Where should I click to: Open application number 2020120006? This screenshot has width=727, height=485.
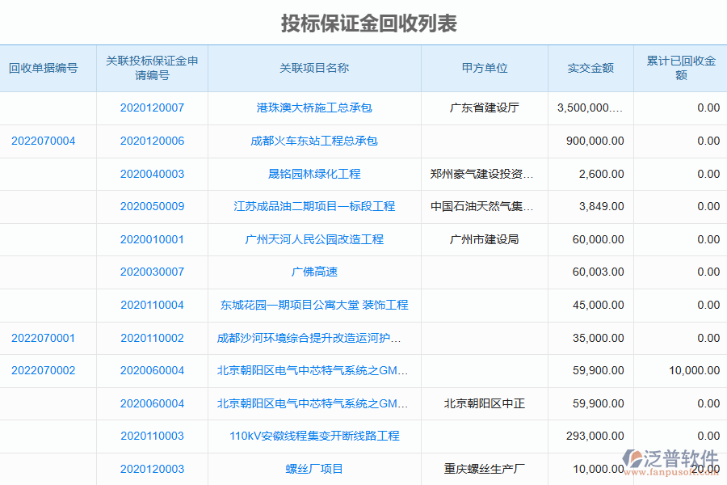(152, 141)
